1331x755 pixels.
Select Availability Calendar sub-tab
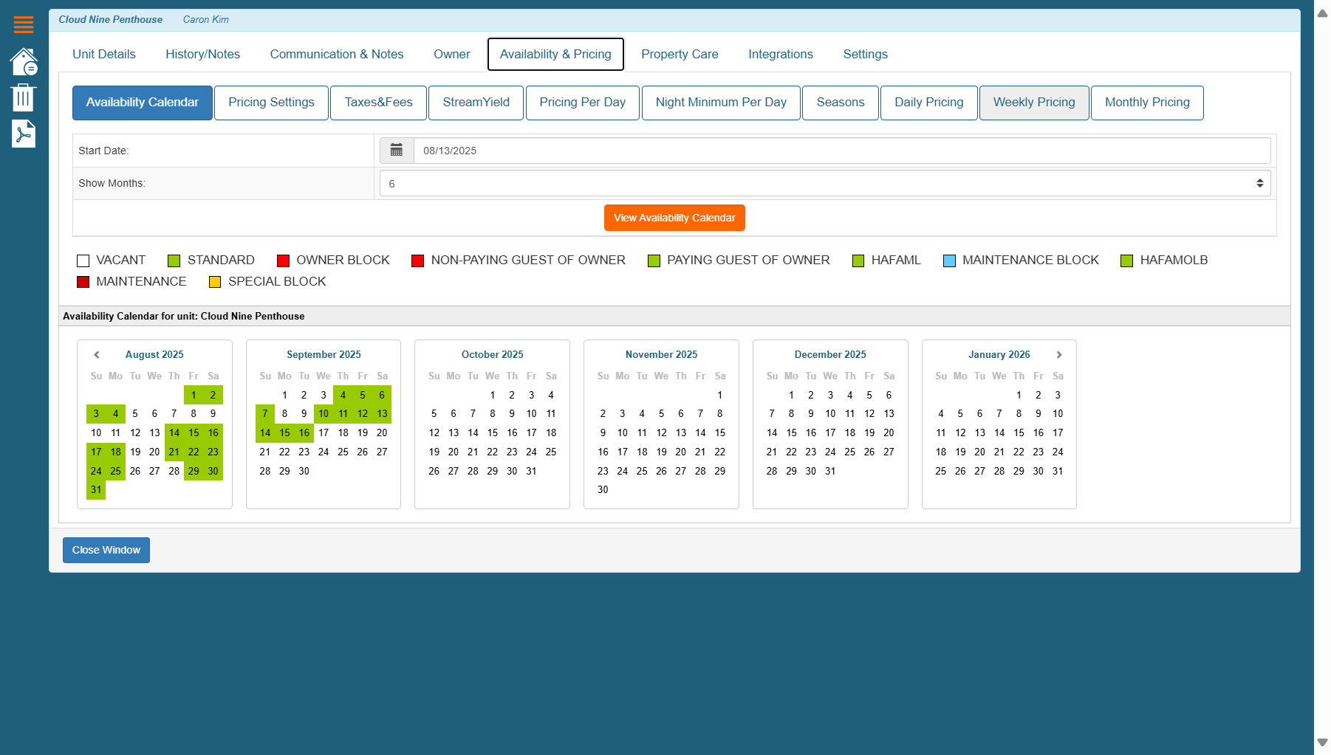(x=143, y=103)
